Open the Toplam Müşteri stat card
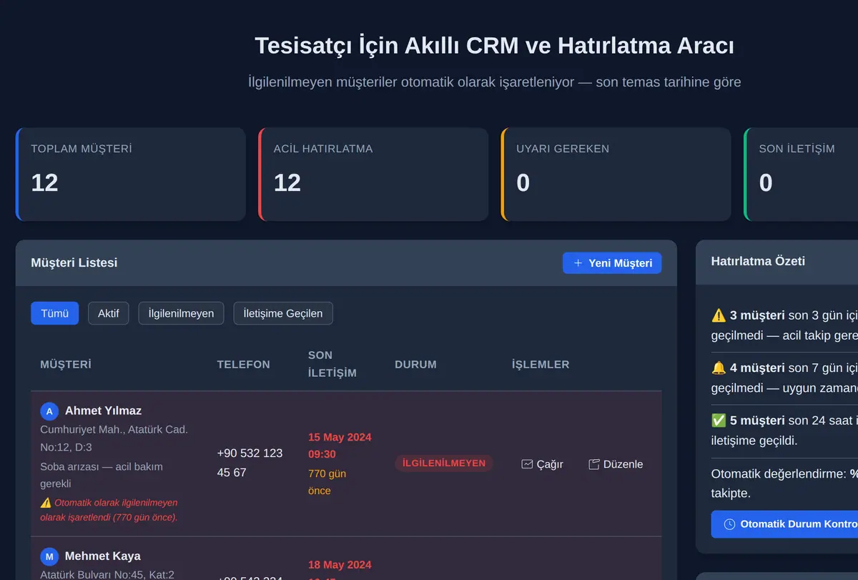 [x=130, y=175]
